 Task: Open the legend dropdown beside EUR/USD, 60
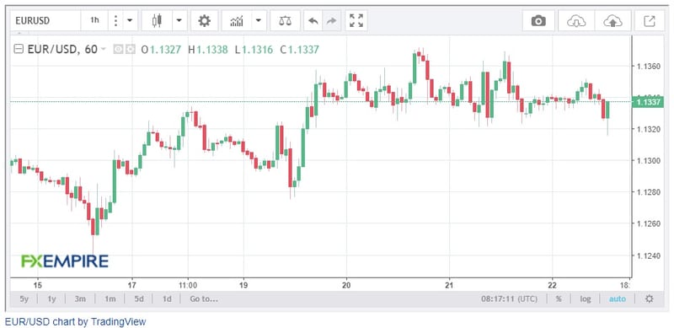pos(103,50)
